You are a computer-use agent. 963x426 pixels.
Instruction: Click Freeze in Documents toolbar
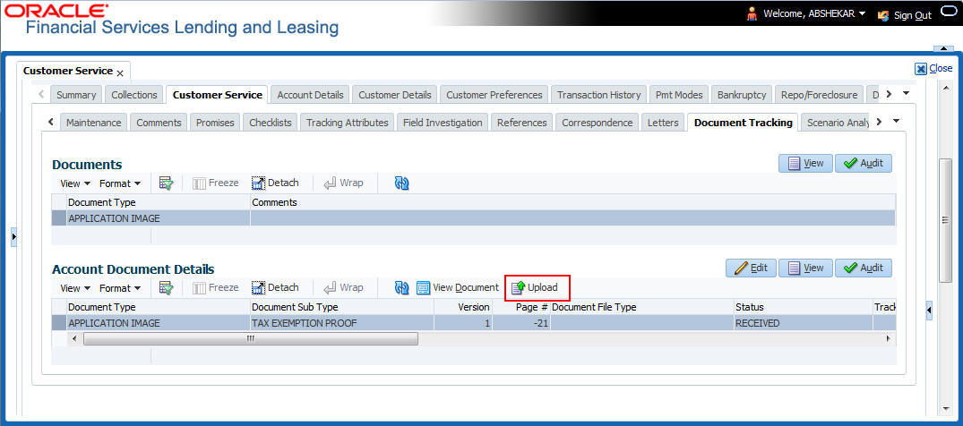point(216,183)
